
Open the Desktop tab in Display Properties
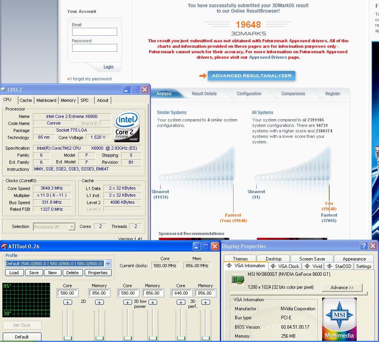(x=273, y=259)
